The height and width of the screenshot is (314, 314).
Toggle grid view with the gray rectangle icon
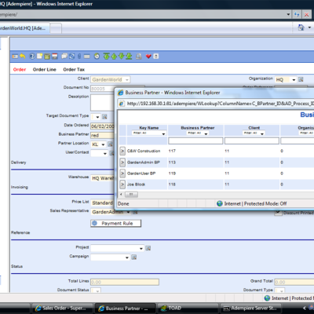click(x=87, y=56)
